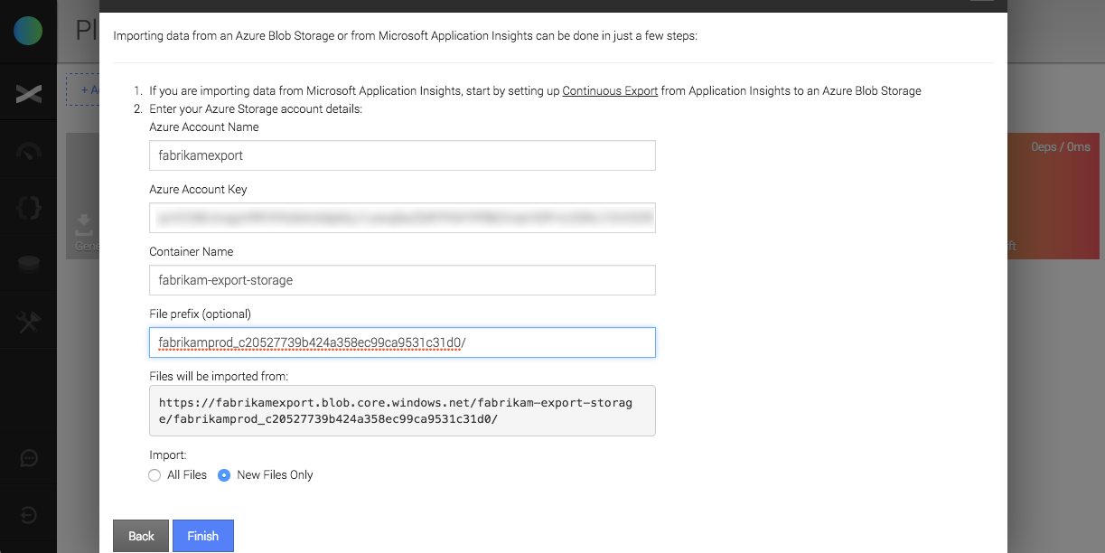The width and height of the screenshot is (1105, 553).
Task: Click the round app logo in sidebar
Action: coord(28,31)
